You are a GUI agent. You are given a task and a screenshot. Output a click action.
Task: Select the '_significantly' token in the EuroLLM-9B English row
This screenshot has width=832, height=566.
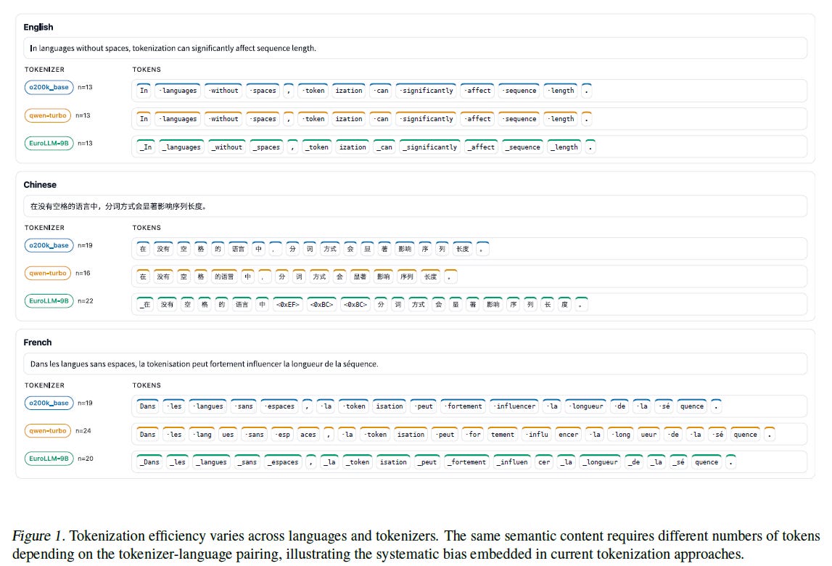[x=430, y=147]
